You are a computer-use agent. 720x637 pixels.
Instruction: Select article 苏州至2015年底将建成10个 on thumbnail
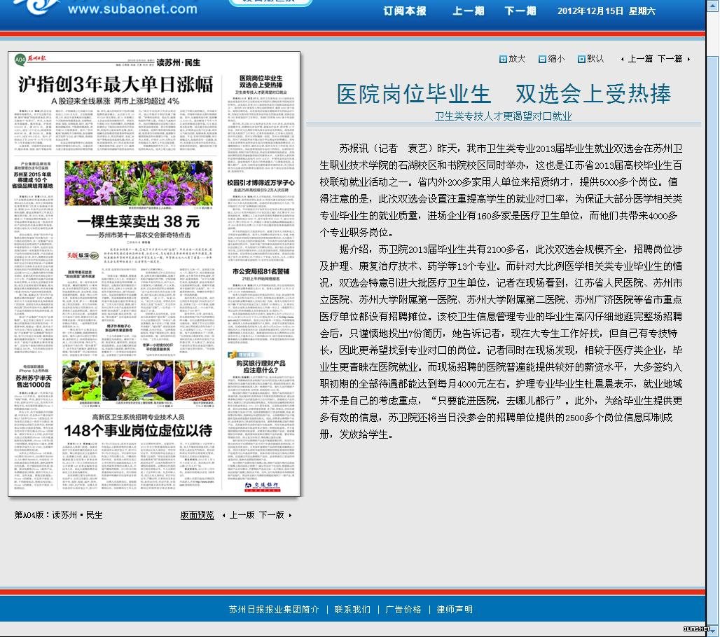click(32, 179)
